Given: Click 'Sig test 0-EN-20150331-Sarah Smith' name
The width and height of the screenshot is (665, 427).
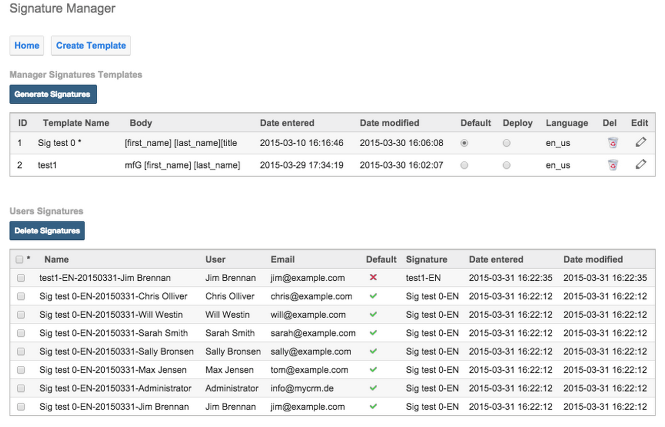Looking at the screenshot, I should tap(113, 333).
